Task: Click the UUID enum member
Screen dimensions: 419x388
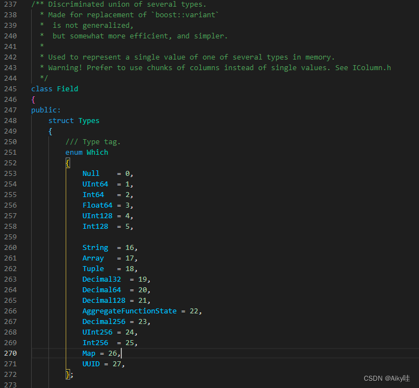Action: (x=91, y=364)
